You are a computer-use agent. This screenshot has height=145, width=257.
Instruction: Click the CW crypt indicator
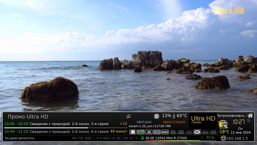(125, 138)
